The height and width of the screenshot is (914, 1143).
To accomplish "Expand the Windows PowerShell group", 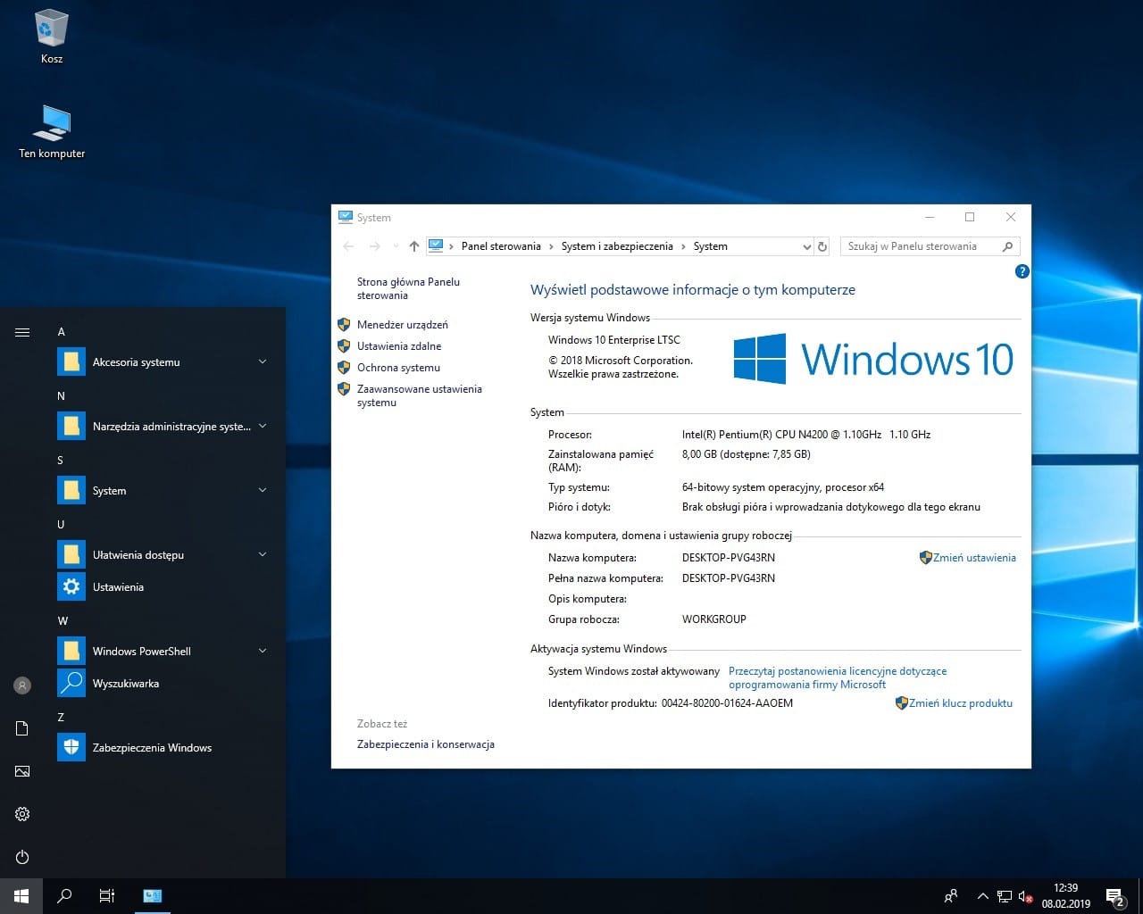I will [262, 651].
